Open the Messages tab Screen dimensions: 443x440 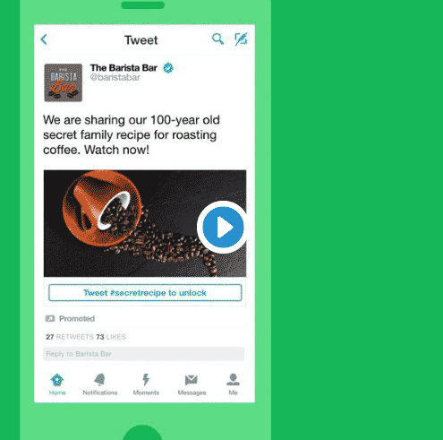tap(192, 384)
